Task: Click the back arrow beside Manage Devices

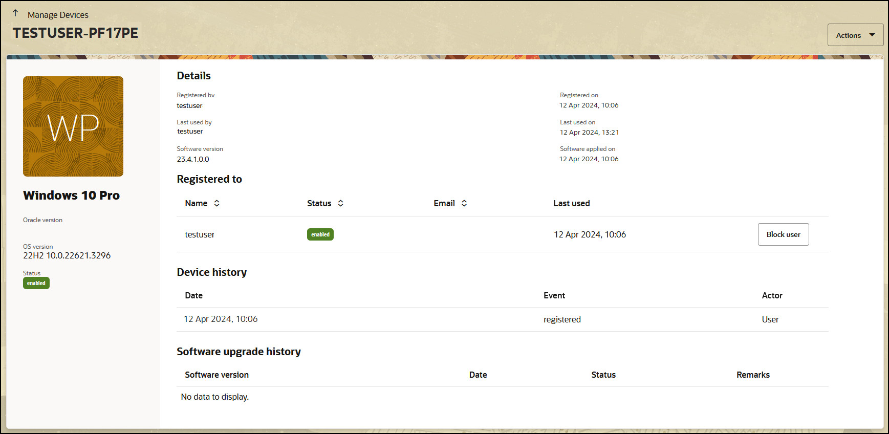Action: point(15,13)
